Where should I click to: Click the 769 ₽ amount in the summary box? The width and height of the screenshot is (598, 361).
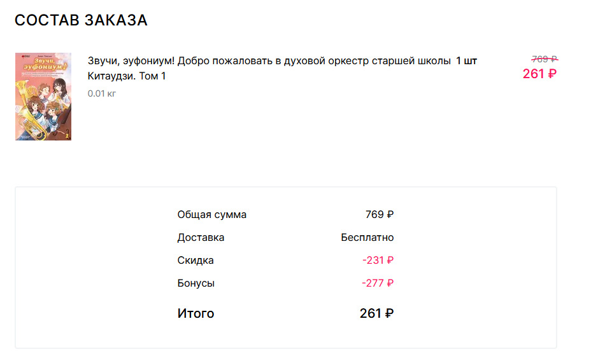(x=379, y=215)
